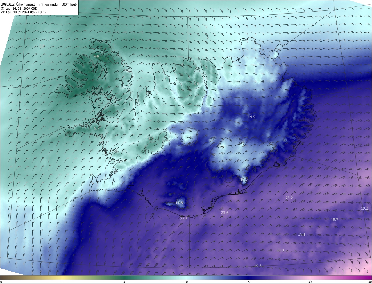
Task: Click the color scale tick label 50
Action: pyautogui.click(x=370, y=282)
